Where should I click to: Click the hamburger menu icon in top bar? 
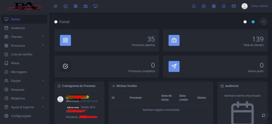pyautogui.click(x=56, y=6)
